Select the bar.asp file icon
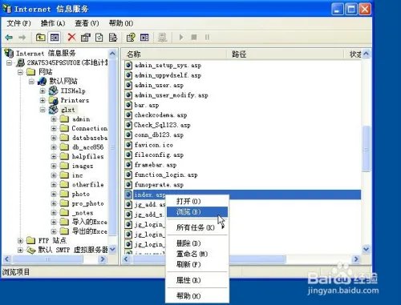The image size is (401, 305). (x=128, y=105)
